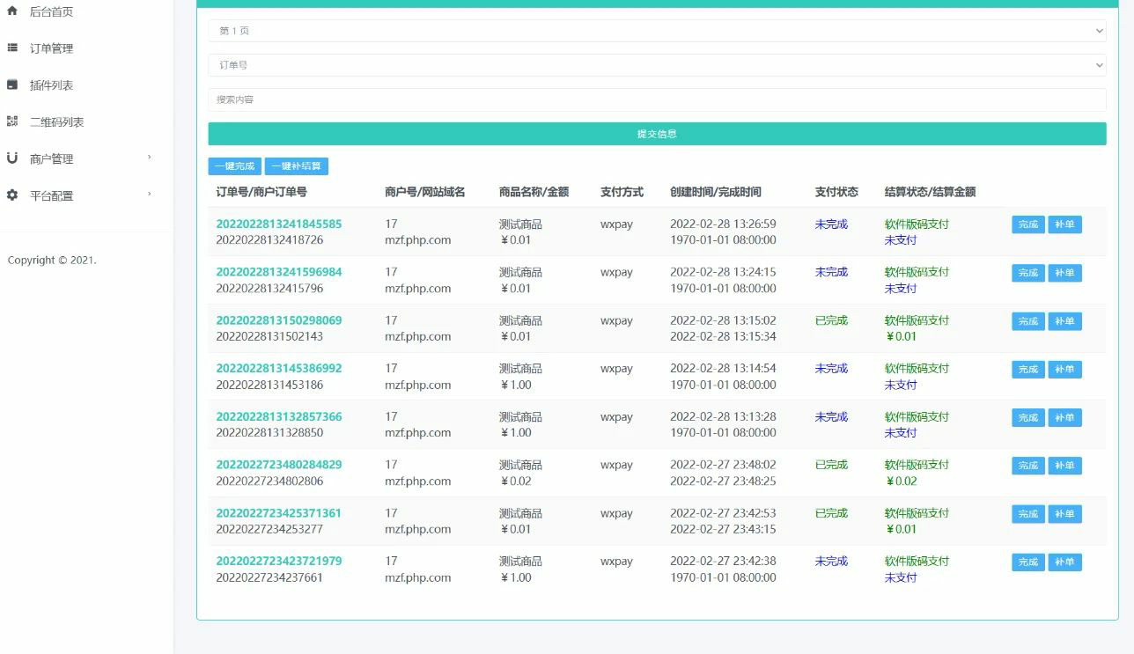This screenshot has width=1134, height=654.
Task: Click the list icon beside 订单管理
Action: tap(12, 48)
